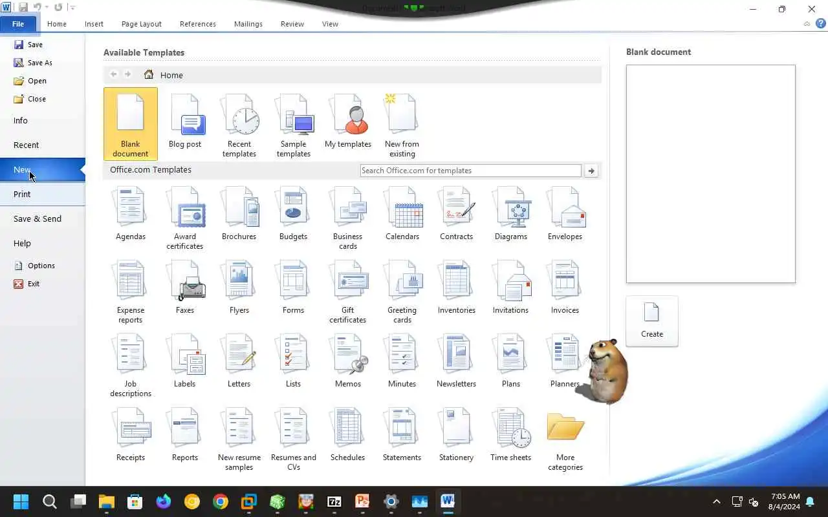
Task: Select the Blank document template
Action: (x=130, y=124)
